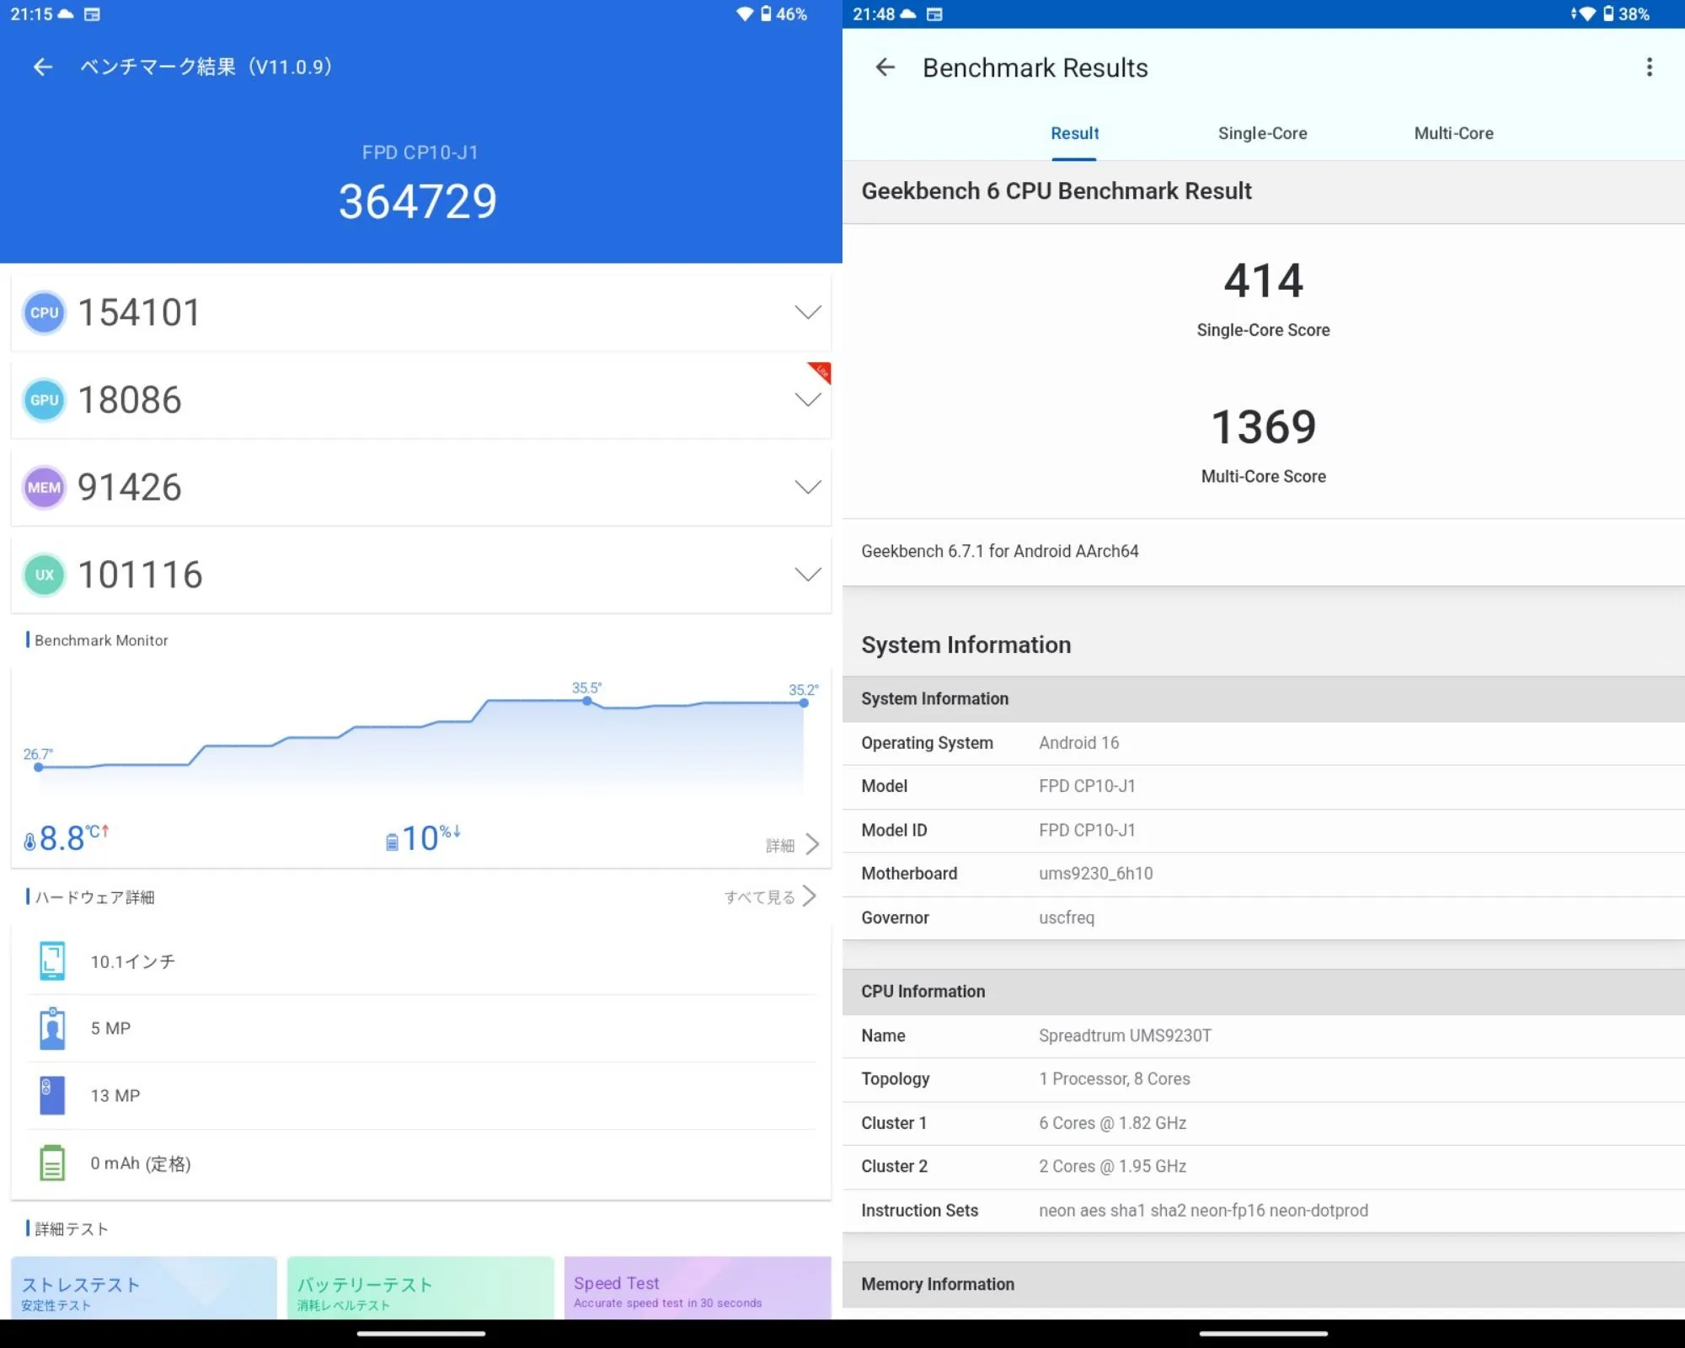Open the three-dot overflow menu

1650,67
